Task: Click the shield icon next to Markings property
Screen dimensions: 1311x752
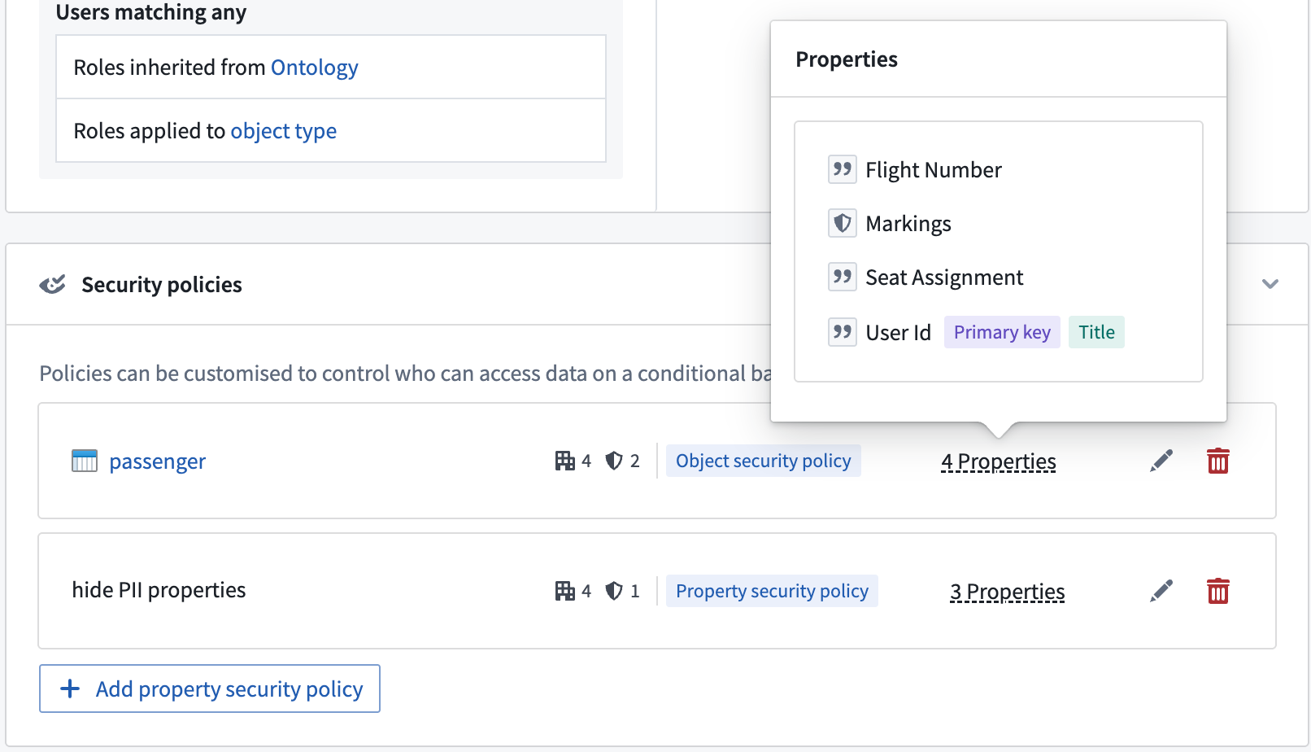Action: [842, 223]
